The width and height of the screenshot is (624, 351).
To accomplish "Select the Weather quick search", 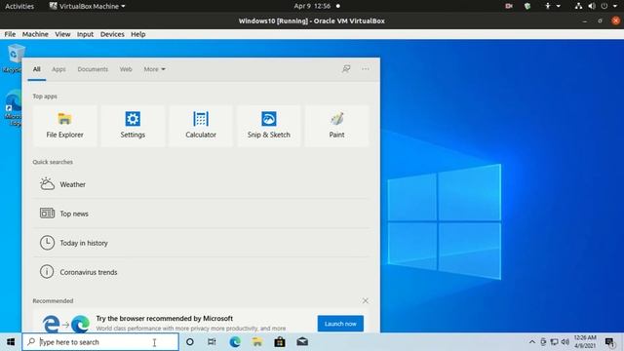I will coord(201,184).
